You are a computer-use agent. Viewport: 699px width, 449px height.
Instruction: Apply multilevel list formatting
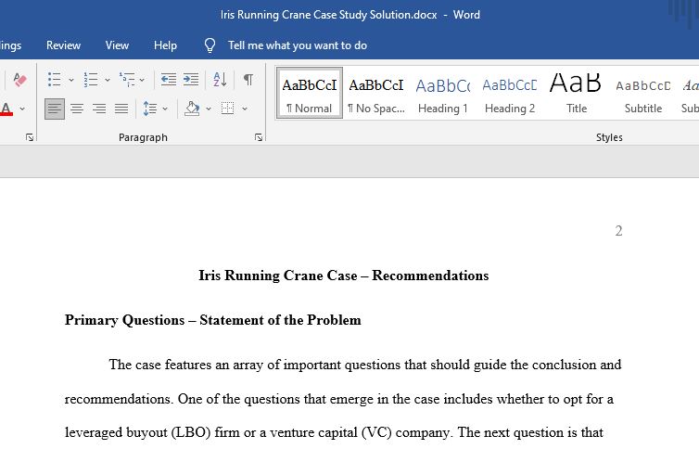127,80
